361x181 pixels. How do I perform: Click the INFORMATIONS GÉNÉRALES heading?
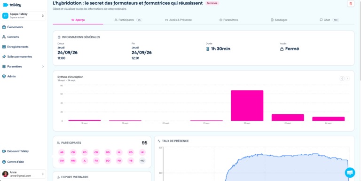click(81, 37)
